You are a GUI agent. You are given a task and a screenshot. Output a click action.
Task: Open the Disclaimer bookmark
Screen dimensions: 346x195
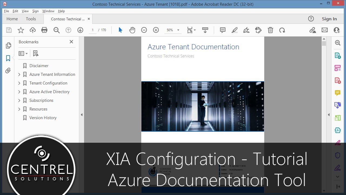39,66
